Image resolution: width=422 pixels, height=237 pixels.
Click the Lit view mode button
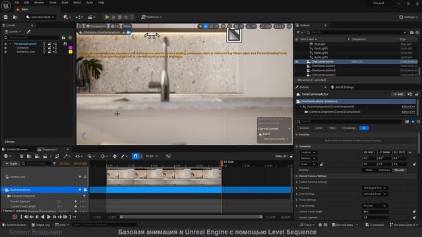click(x=115, y=26)
